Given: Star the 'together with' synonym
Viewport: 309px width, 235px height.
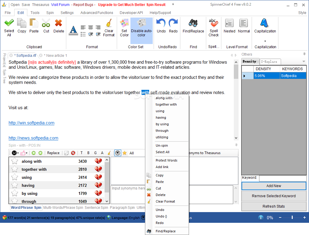Looking at the screenshot, I should 15,169.
